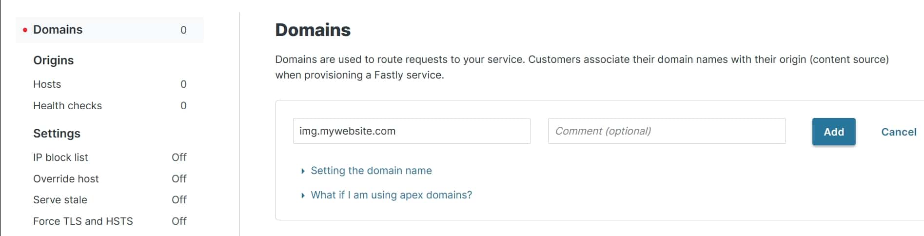Go to Hosts in the sidebar

point(47,84)
